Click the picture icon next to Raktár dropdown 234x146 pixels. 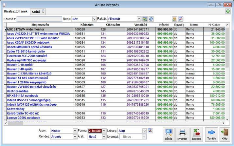point(145,19)
